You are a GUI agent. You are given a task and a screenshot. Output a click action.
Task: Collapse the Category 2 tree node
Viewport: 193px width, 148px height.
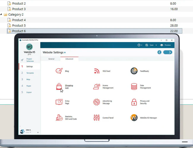pos(1,15)
